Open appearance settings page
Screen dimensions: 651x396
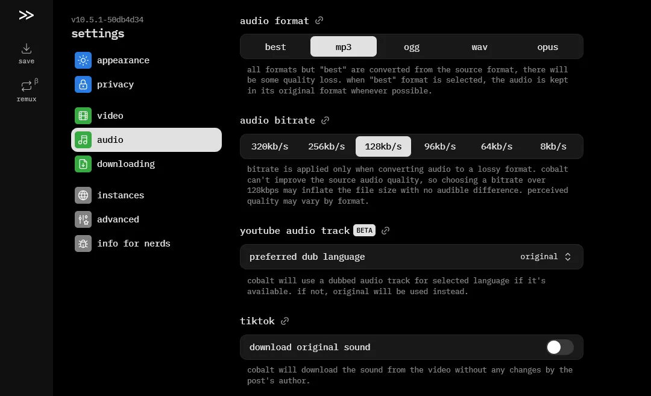coord(146,60)
